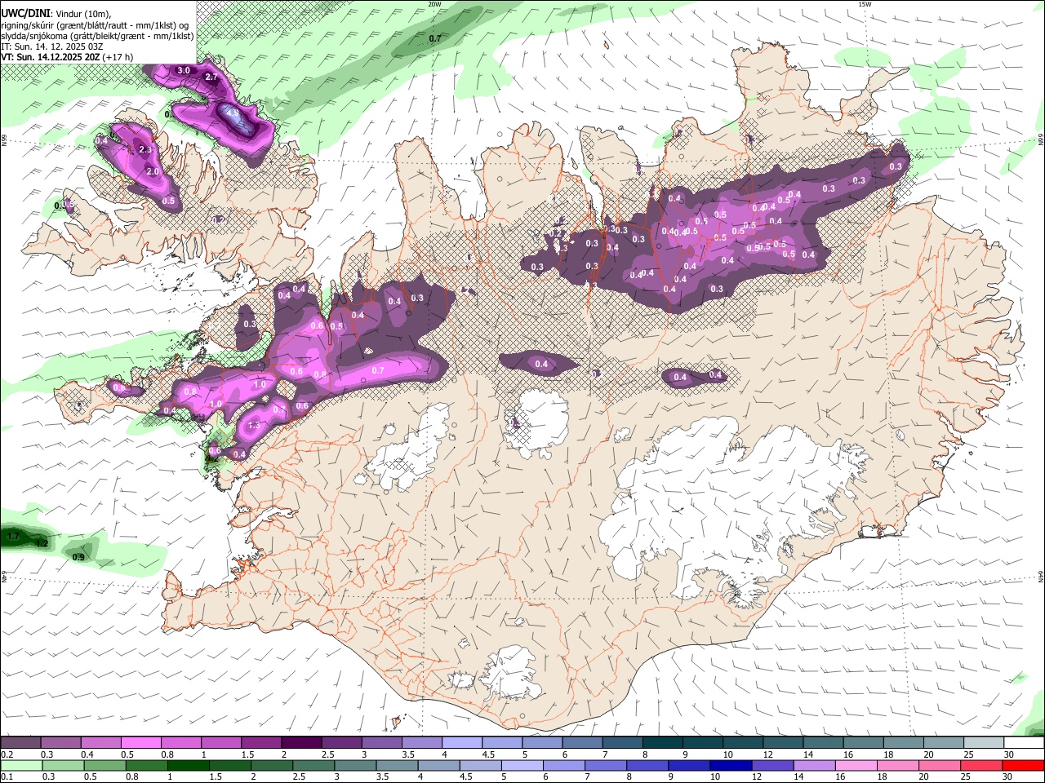Click the 15W longitude label

tap(865, 4)
